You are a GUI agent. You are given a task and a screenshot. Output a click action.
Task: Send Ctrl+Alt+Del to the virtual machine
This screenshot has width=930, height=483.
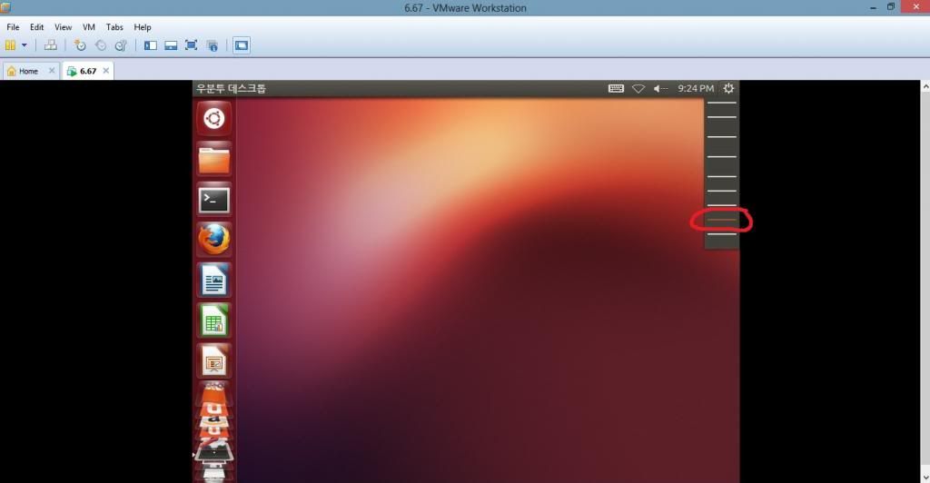51,45
